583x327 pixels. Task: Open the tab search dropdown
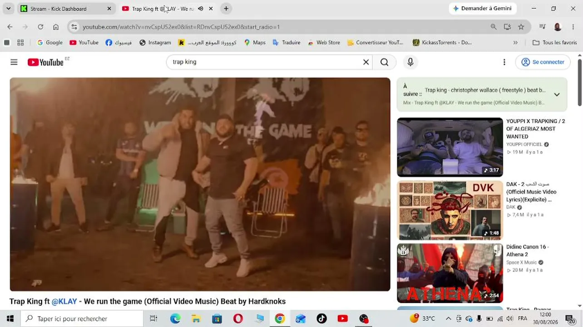tap(8, 9)
